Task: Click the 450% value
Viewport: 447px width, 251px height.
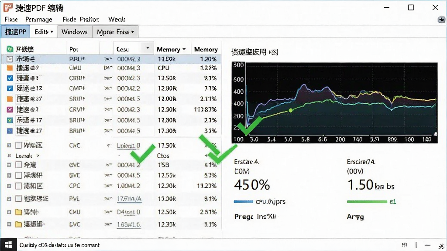Action: coord(252,185)
